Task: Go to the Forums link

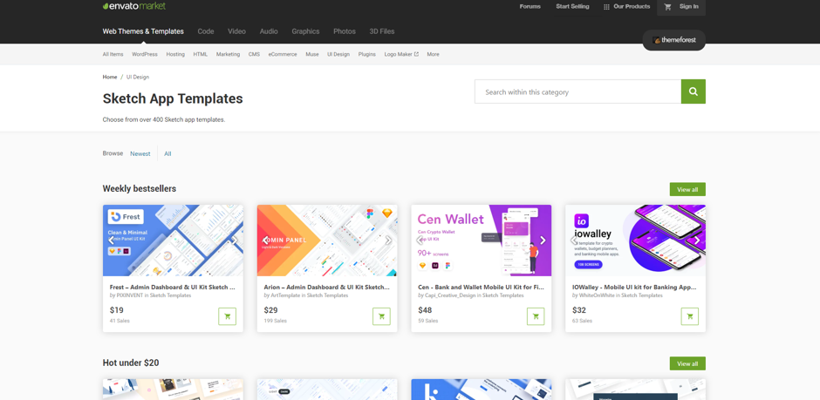Action: point(530,7)
